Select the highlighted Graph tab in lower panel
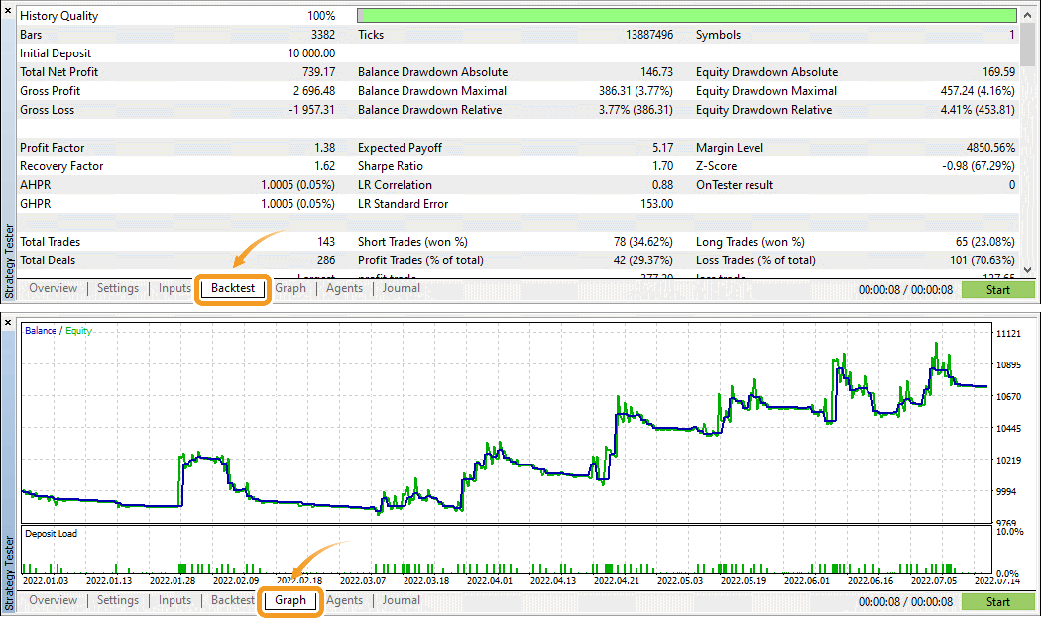Screen dimensions: 1041x620 tap(290, 601)
